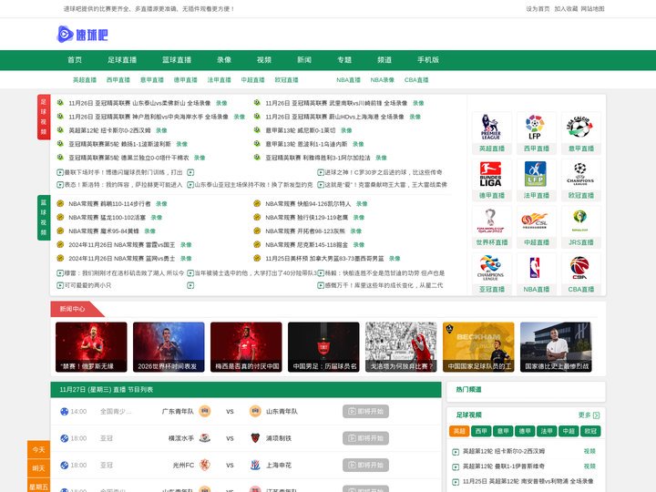Viewport: 656px width, 492px height.
Task: Click the 速球吧 site logo
Action: 82,35
